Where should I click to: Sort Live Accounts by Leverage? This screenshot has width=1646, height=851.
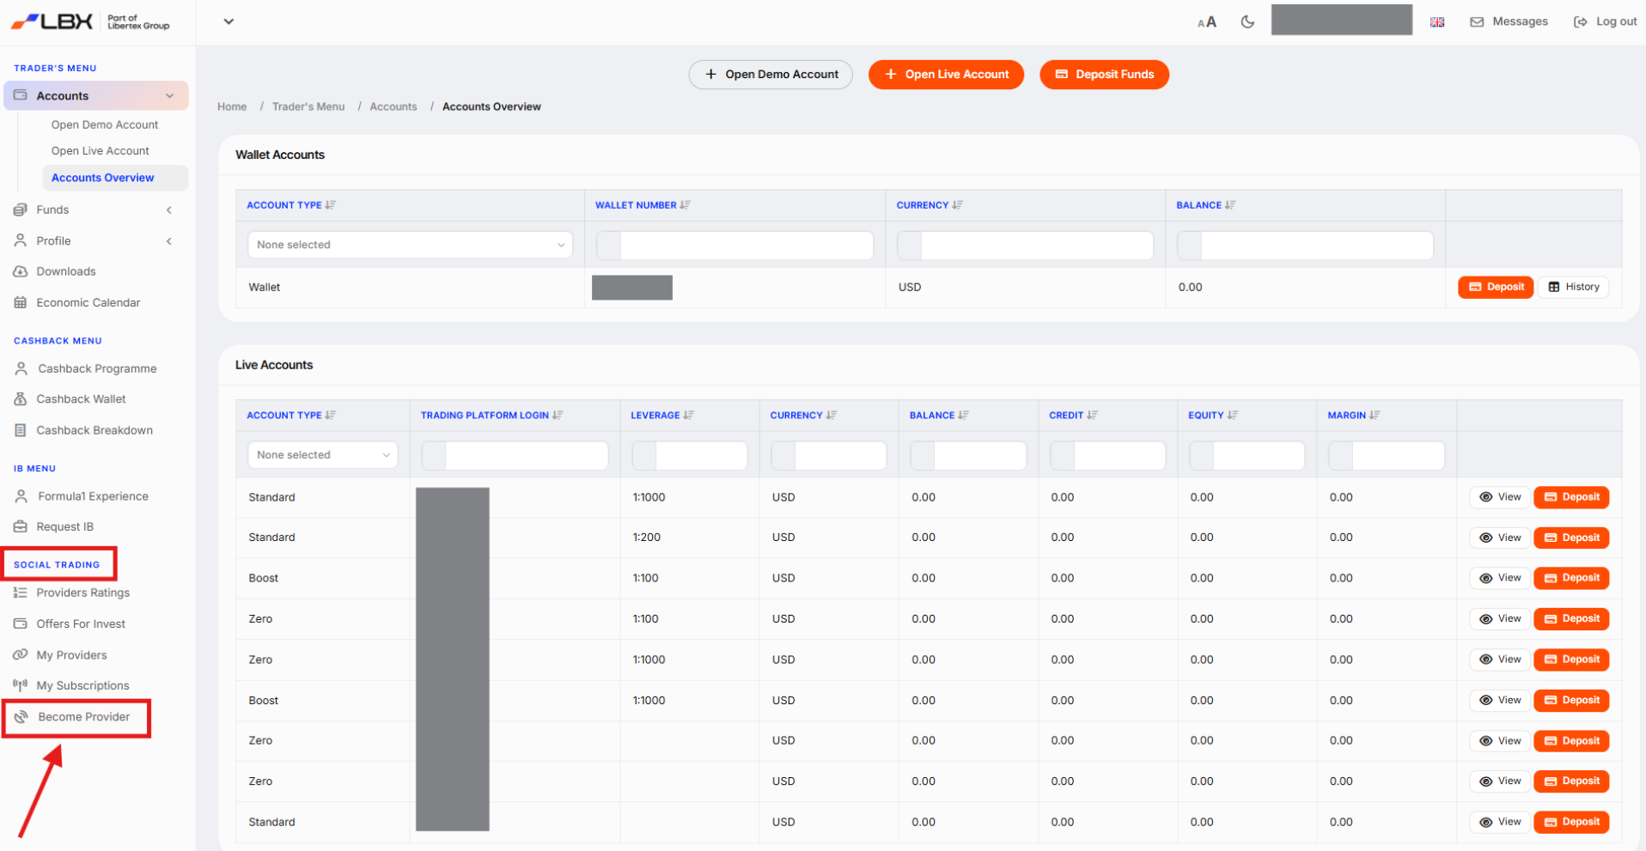(x=661, y=416)
